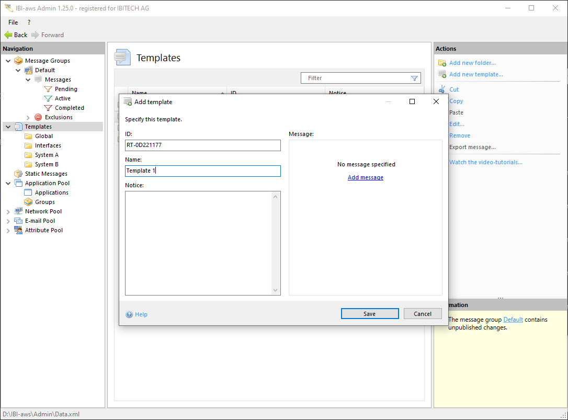The image size is (568, 420).
Task: Select the System A templates folder
Action: [47, 155]
